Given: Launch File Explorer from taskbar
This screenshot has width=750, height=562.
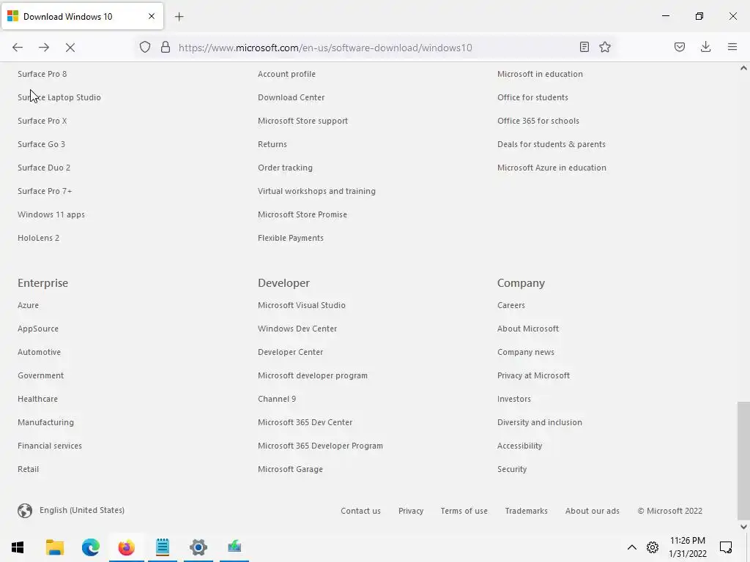Looking at the screenshot, I should [54, 547].
